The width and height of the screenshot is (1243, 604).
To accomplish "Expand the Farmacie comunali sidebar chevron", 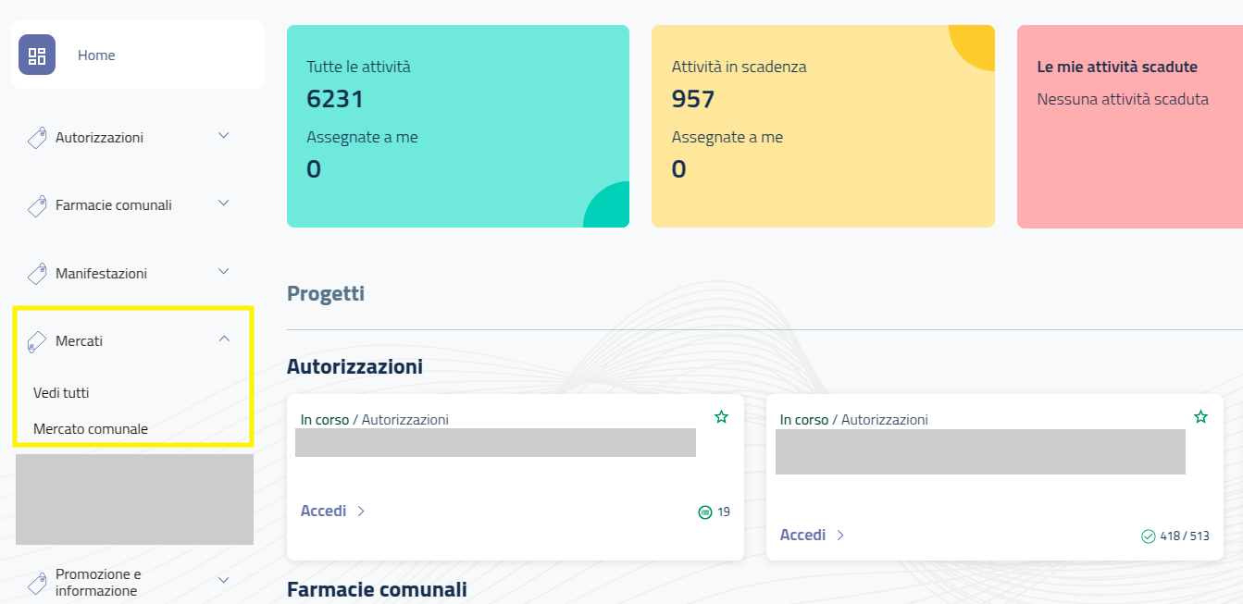I will 223,203.
